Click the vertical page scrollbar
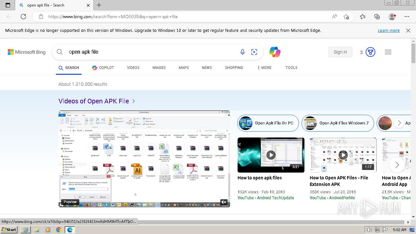The image size is (416, 234). point(413,54)
